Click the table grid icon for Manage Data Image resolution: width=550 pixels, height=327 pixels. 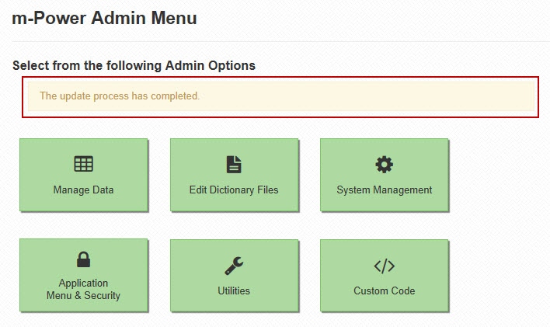(83, 164)
